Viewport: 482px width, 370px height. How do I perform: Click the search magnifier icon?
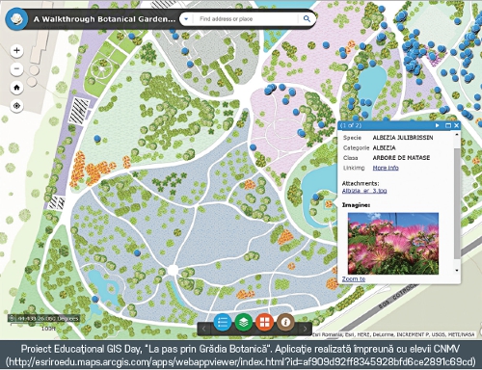pos(307,19)
